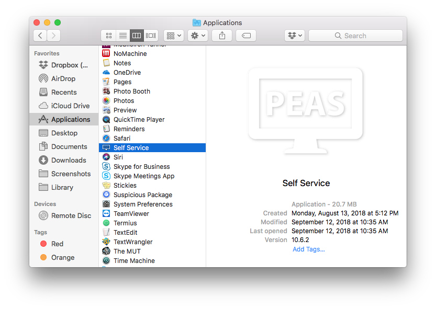The height and width of the screenshot is (309, 436).
Task: Click the Edit Tags toolbar button
Action: pyautogui.click(x=246, y=36)
